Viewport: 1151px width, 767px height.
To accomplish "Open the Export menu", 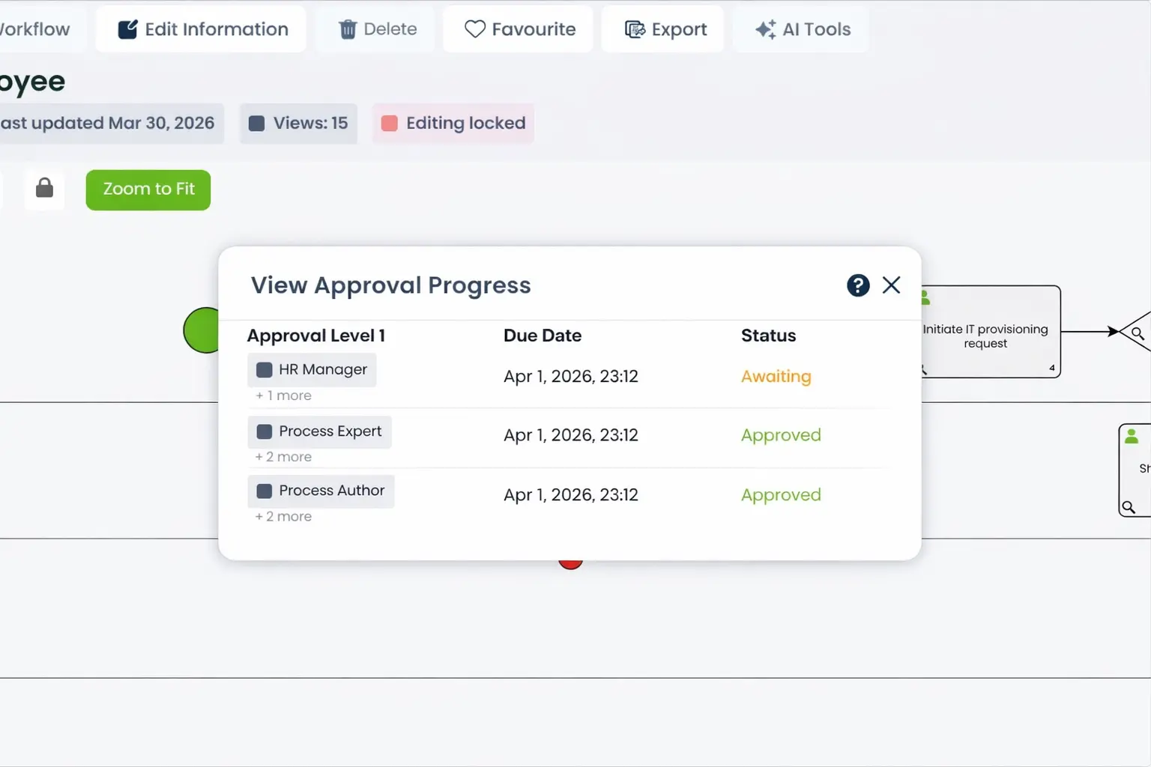I will click(665, 29).
